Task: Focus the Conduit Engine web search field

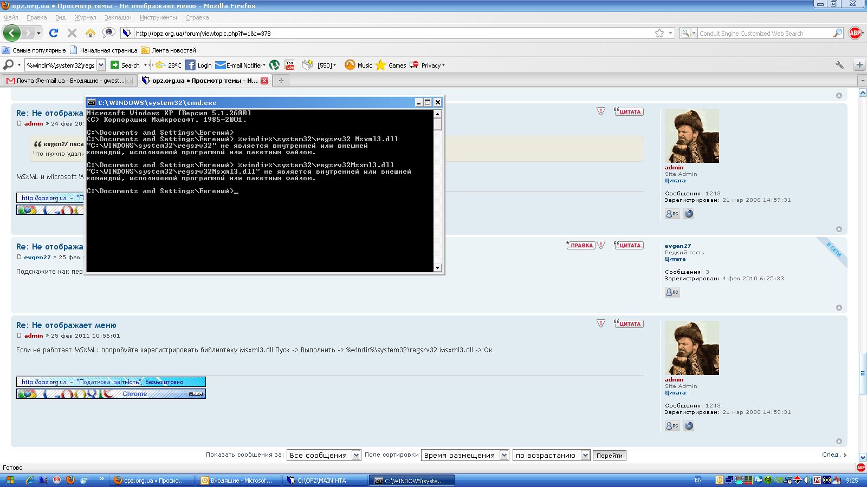Action: tap(765, 34)
